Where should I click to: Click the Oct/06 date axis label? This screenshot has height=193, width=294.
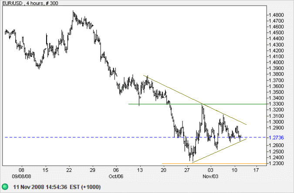click(116, 176)
